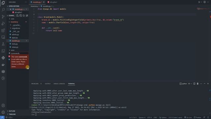Open the Testing flask icon
Image resolution: width=211 pixels, height=119 pixels.
[x=3, y=44]
